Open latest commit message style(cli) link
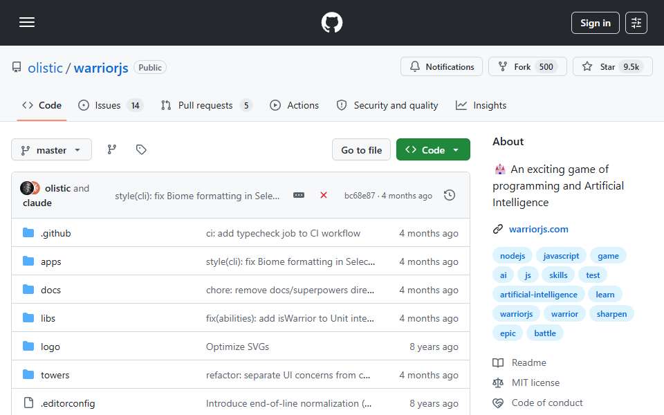664x415 pixels. click(197, 196)
